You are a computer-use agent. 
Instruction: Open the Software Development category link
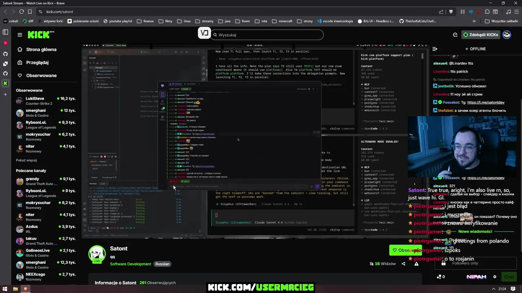tap(130, 264)
